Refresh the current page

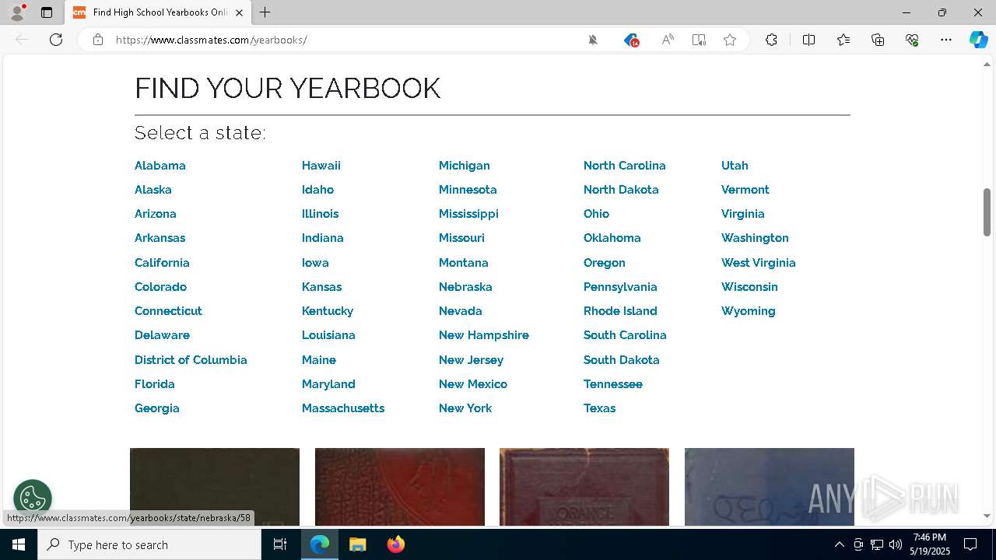[56, 40]
